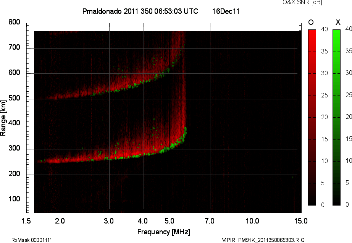This screenshot has width=352, height=243.
Task: Click the 30 dB label on red colorbar
Action: click(x=325, y=73)
